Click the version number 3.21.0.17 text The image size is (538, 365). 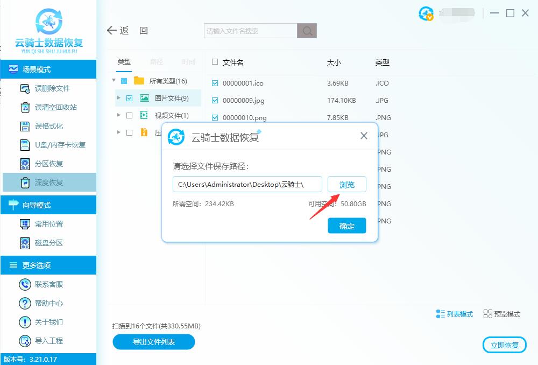coord(43,360)
